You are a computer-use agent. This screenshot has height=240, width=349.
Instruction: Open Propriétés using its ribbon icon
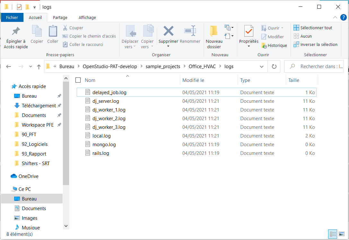(x=248, y=34)
